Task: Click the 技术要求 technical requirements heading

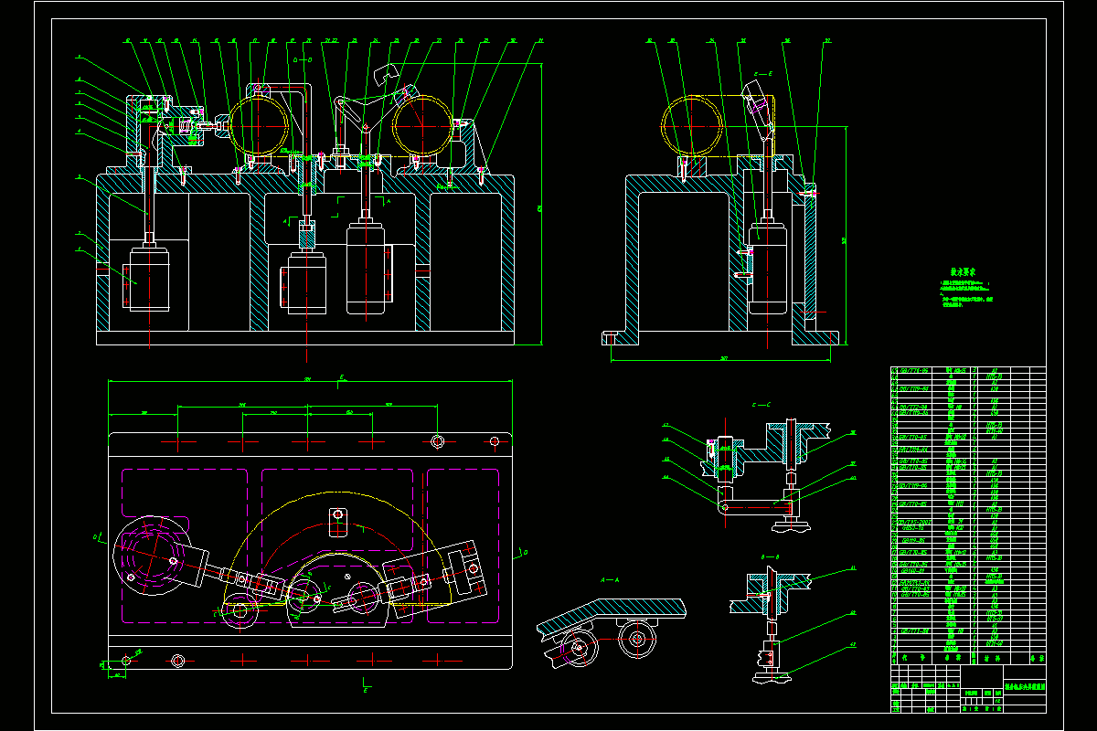Action: click(964, 271)
